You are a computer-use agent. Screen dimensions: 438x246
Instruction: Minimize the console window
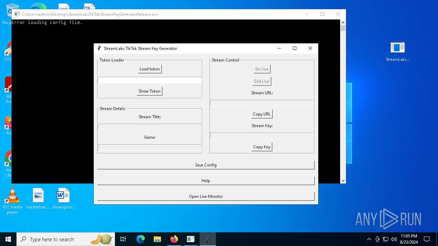coord(307,14)
